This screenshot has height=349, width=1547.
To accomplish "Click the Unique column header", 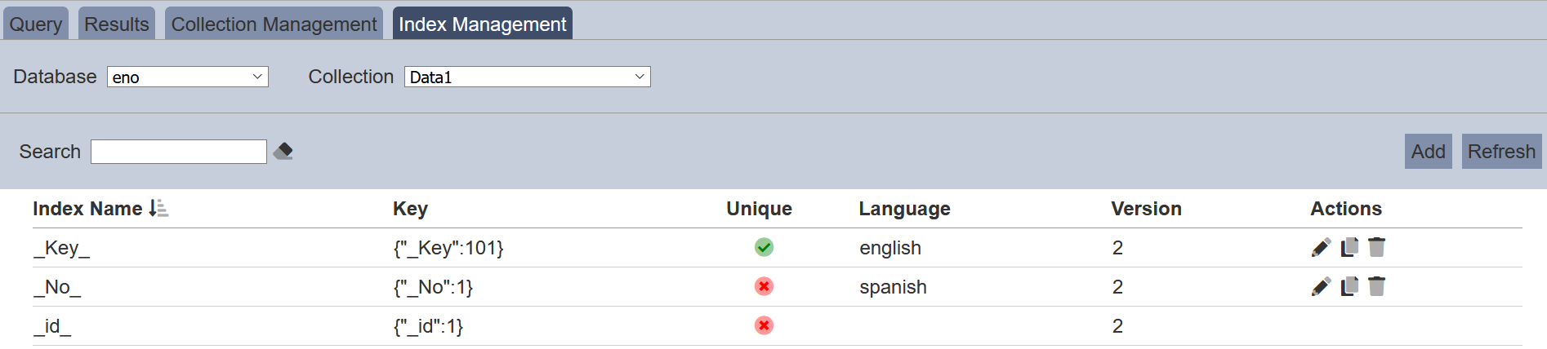I will (x=760, y=209).
